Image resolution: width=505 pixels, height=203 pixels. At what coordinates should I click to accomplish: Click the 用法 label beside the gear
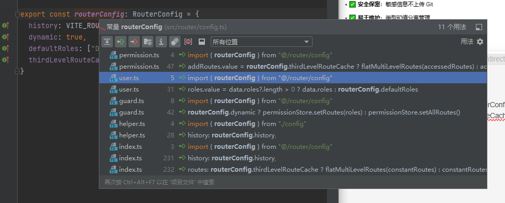tap(467, 42)
